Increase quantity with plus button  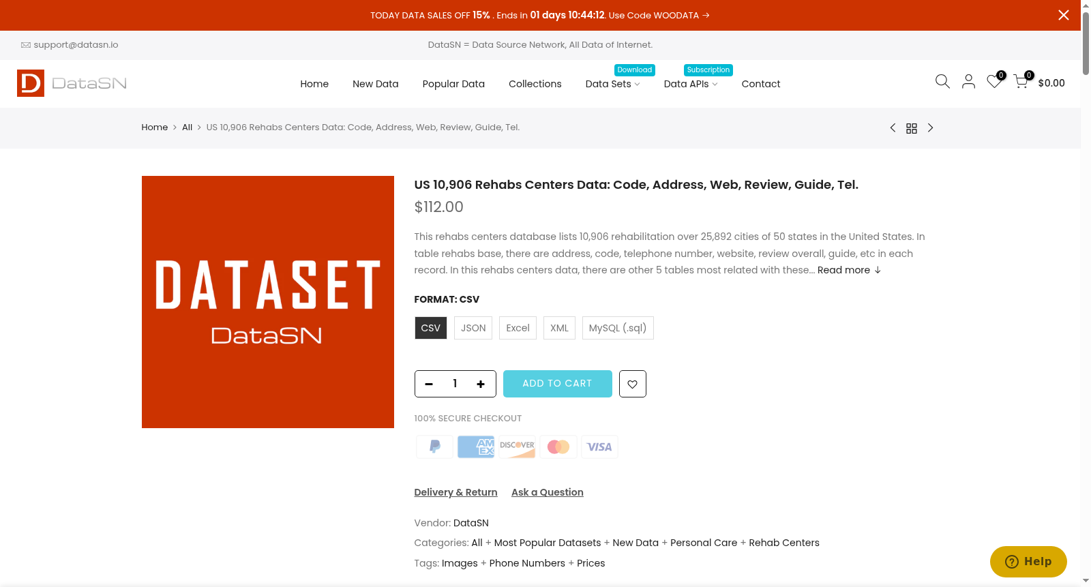pos(481,384)
